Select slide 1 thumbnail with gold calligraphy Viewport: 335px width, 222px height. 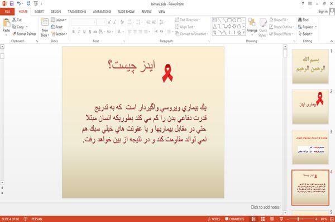click(x=310, y=66)
